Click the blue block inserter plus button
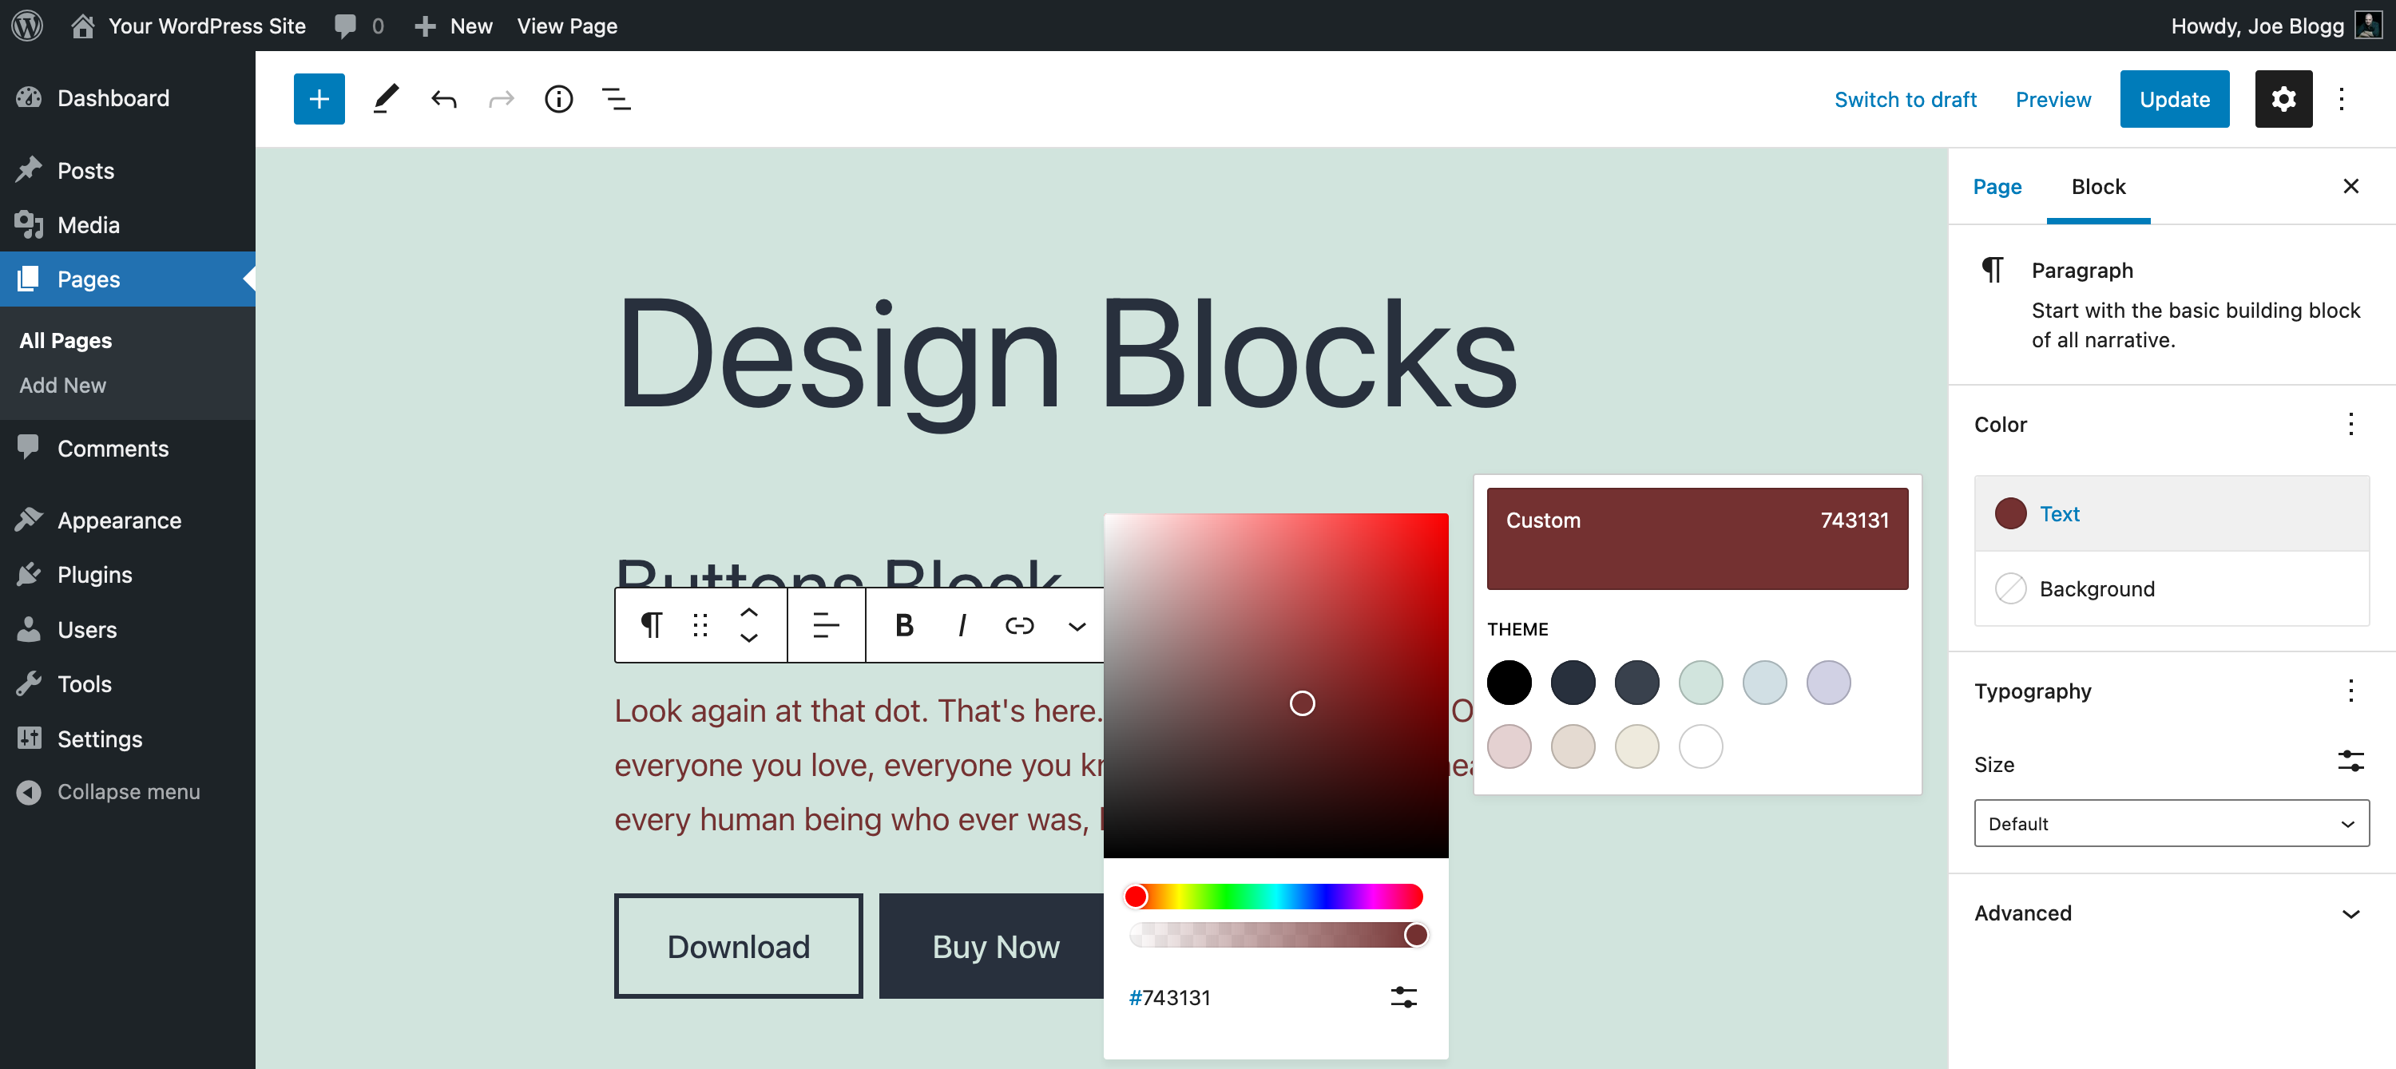This screenshot has width=2396, height=1069. [x=319, y=98]
